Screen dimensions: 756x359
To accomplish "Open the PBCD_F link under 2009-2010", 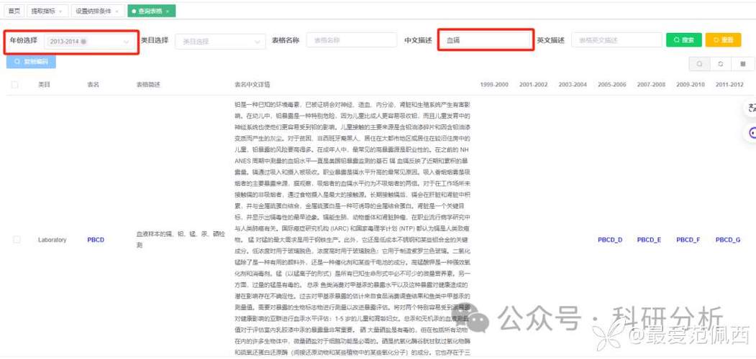I will (688, 240).
